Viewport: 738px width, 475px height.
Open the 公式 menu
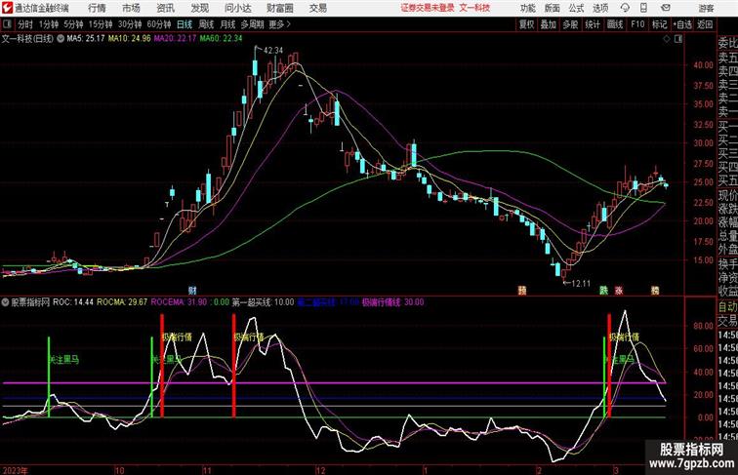coord(576,8)
